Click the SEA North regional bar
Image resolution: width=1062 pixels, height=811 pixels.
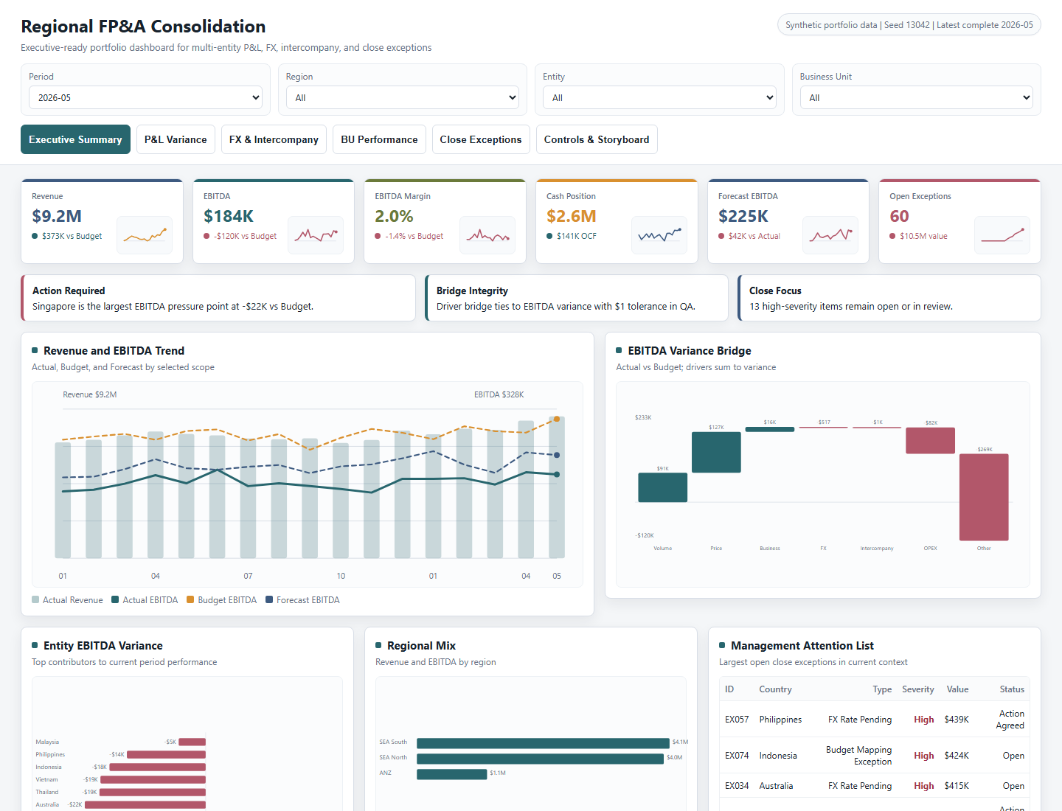[x=540, y=758]
